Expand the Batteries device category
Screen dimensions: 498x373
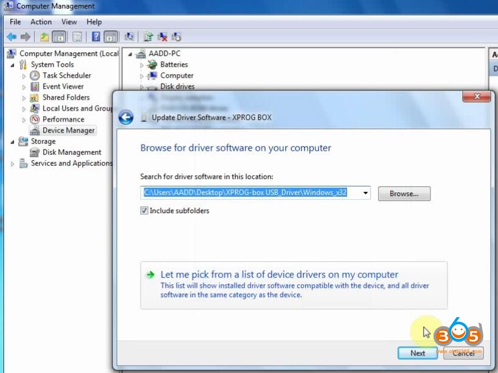pos(142,65)
